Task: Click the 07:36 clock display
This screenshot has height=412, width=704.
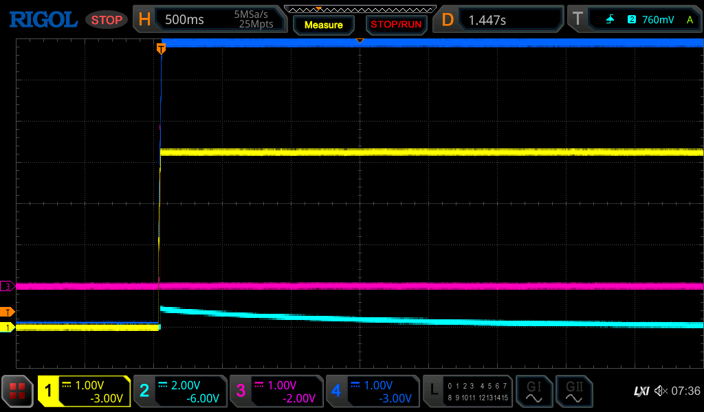Action: coord(685,391)
